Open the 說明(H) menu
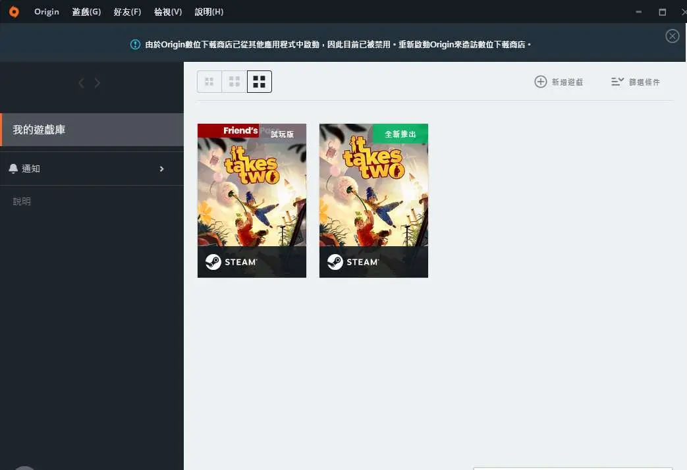 pos(209,12)
